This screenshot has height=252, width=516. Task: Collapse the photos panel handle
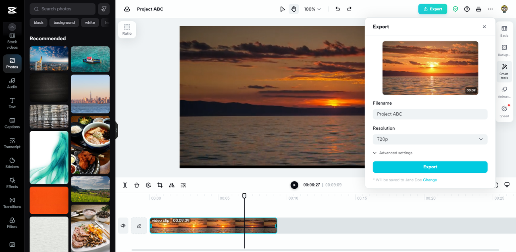click(x=117, y=130)
